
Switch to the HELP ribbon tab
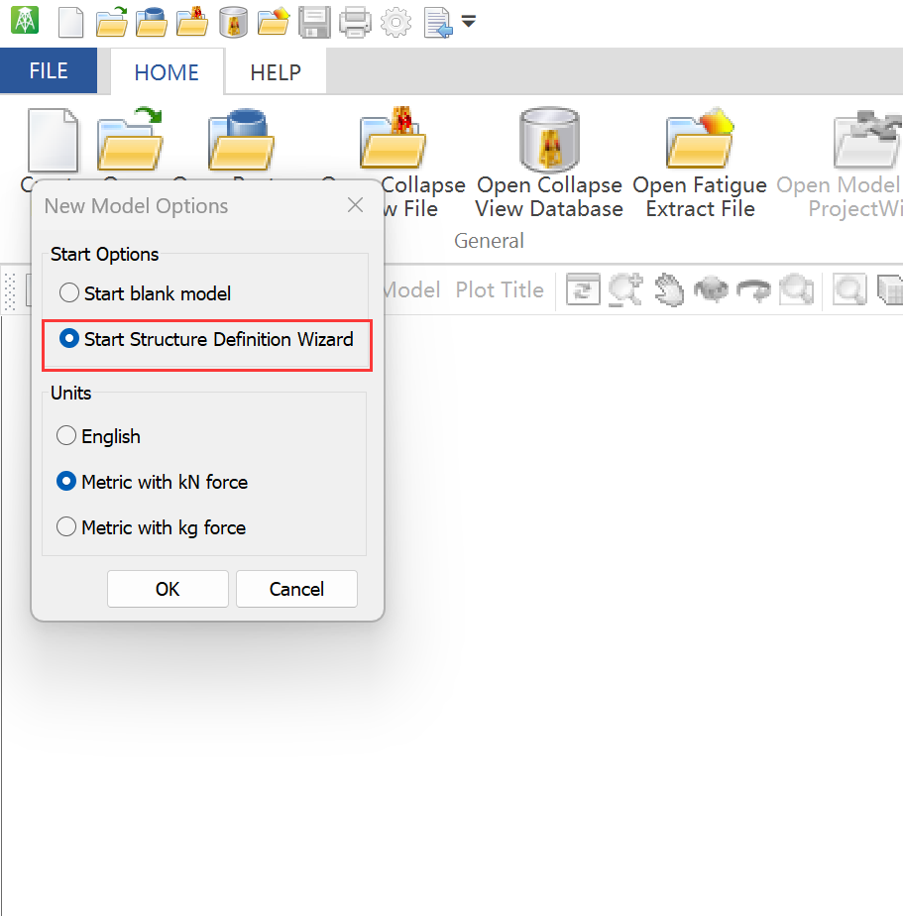(275, 72)
